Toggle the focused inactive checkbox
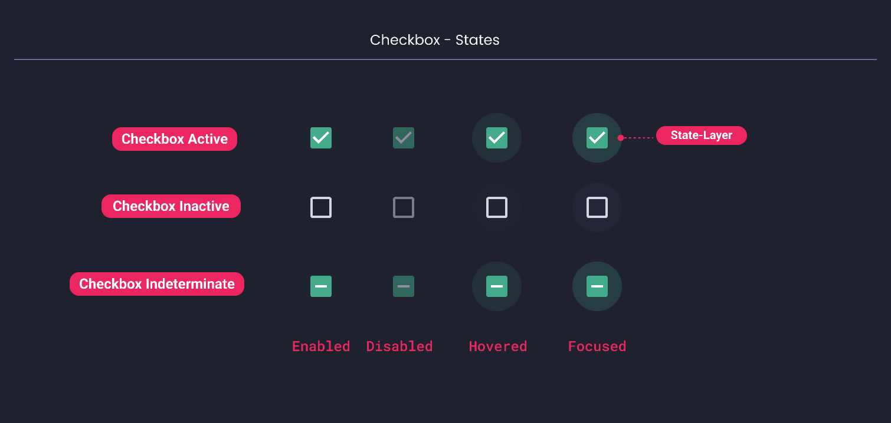Viewport: 891px width, 423px height. (597, 207)
